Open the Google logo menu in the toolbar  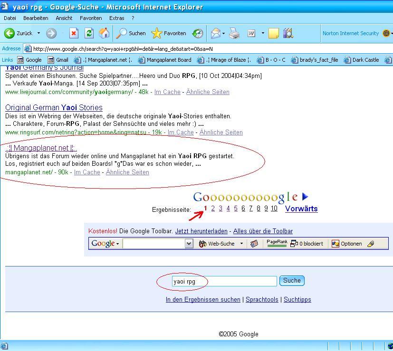coord(105,243)
